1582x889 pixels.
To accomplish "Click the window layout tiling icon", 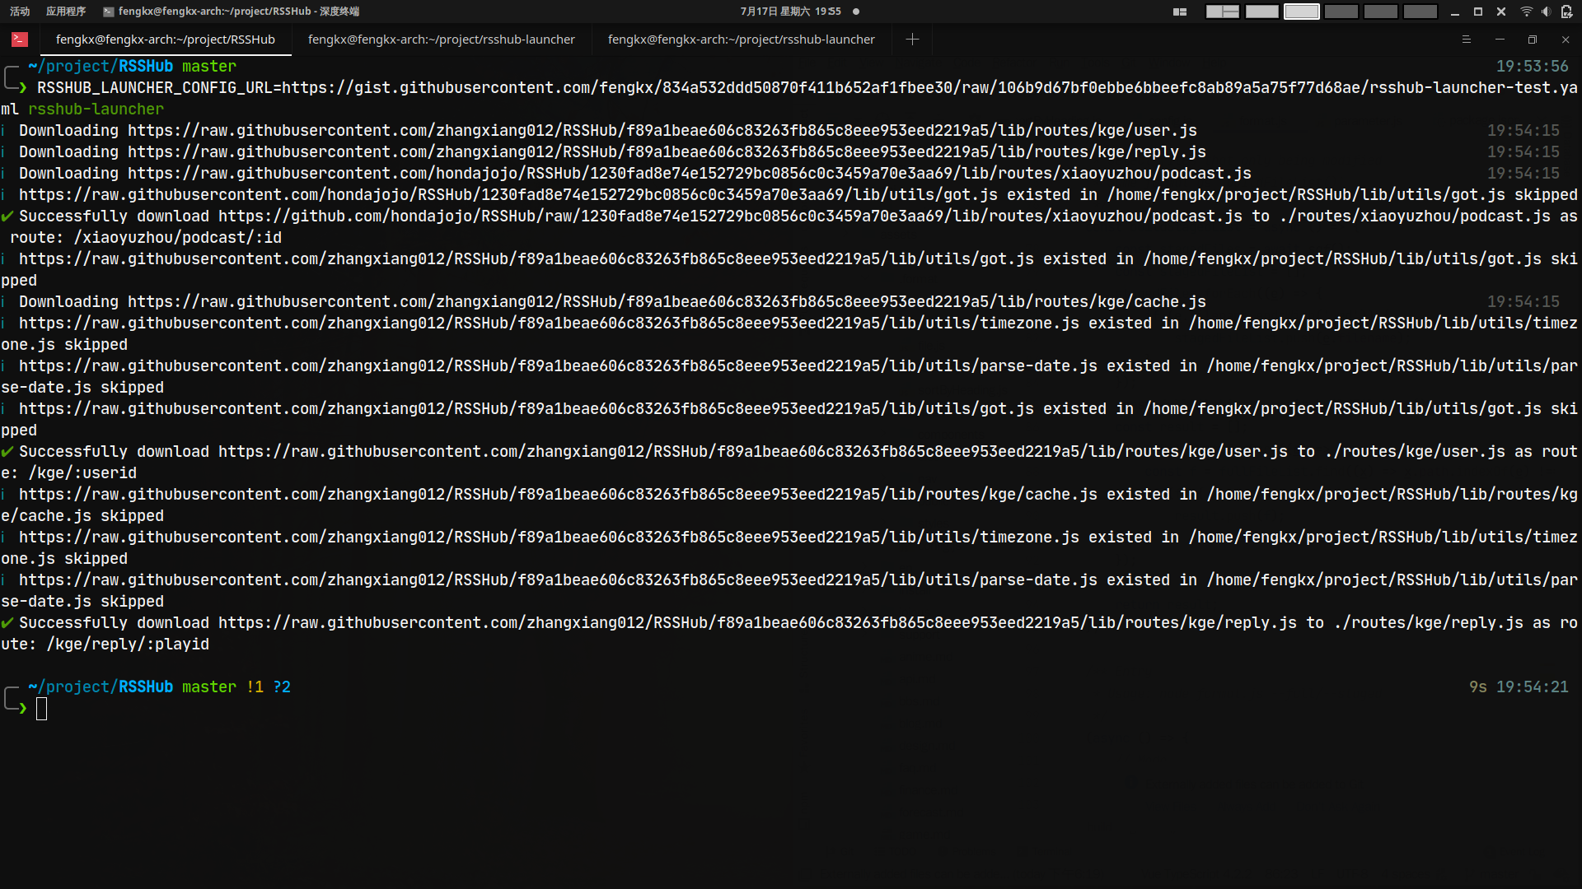I will [1180, 12].
